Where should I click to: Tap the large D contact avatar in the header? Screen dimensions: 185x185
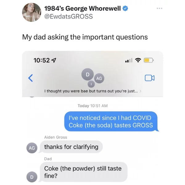pos(88,74)
